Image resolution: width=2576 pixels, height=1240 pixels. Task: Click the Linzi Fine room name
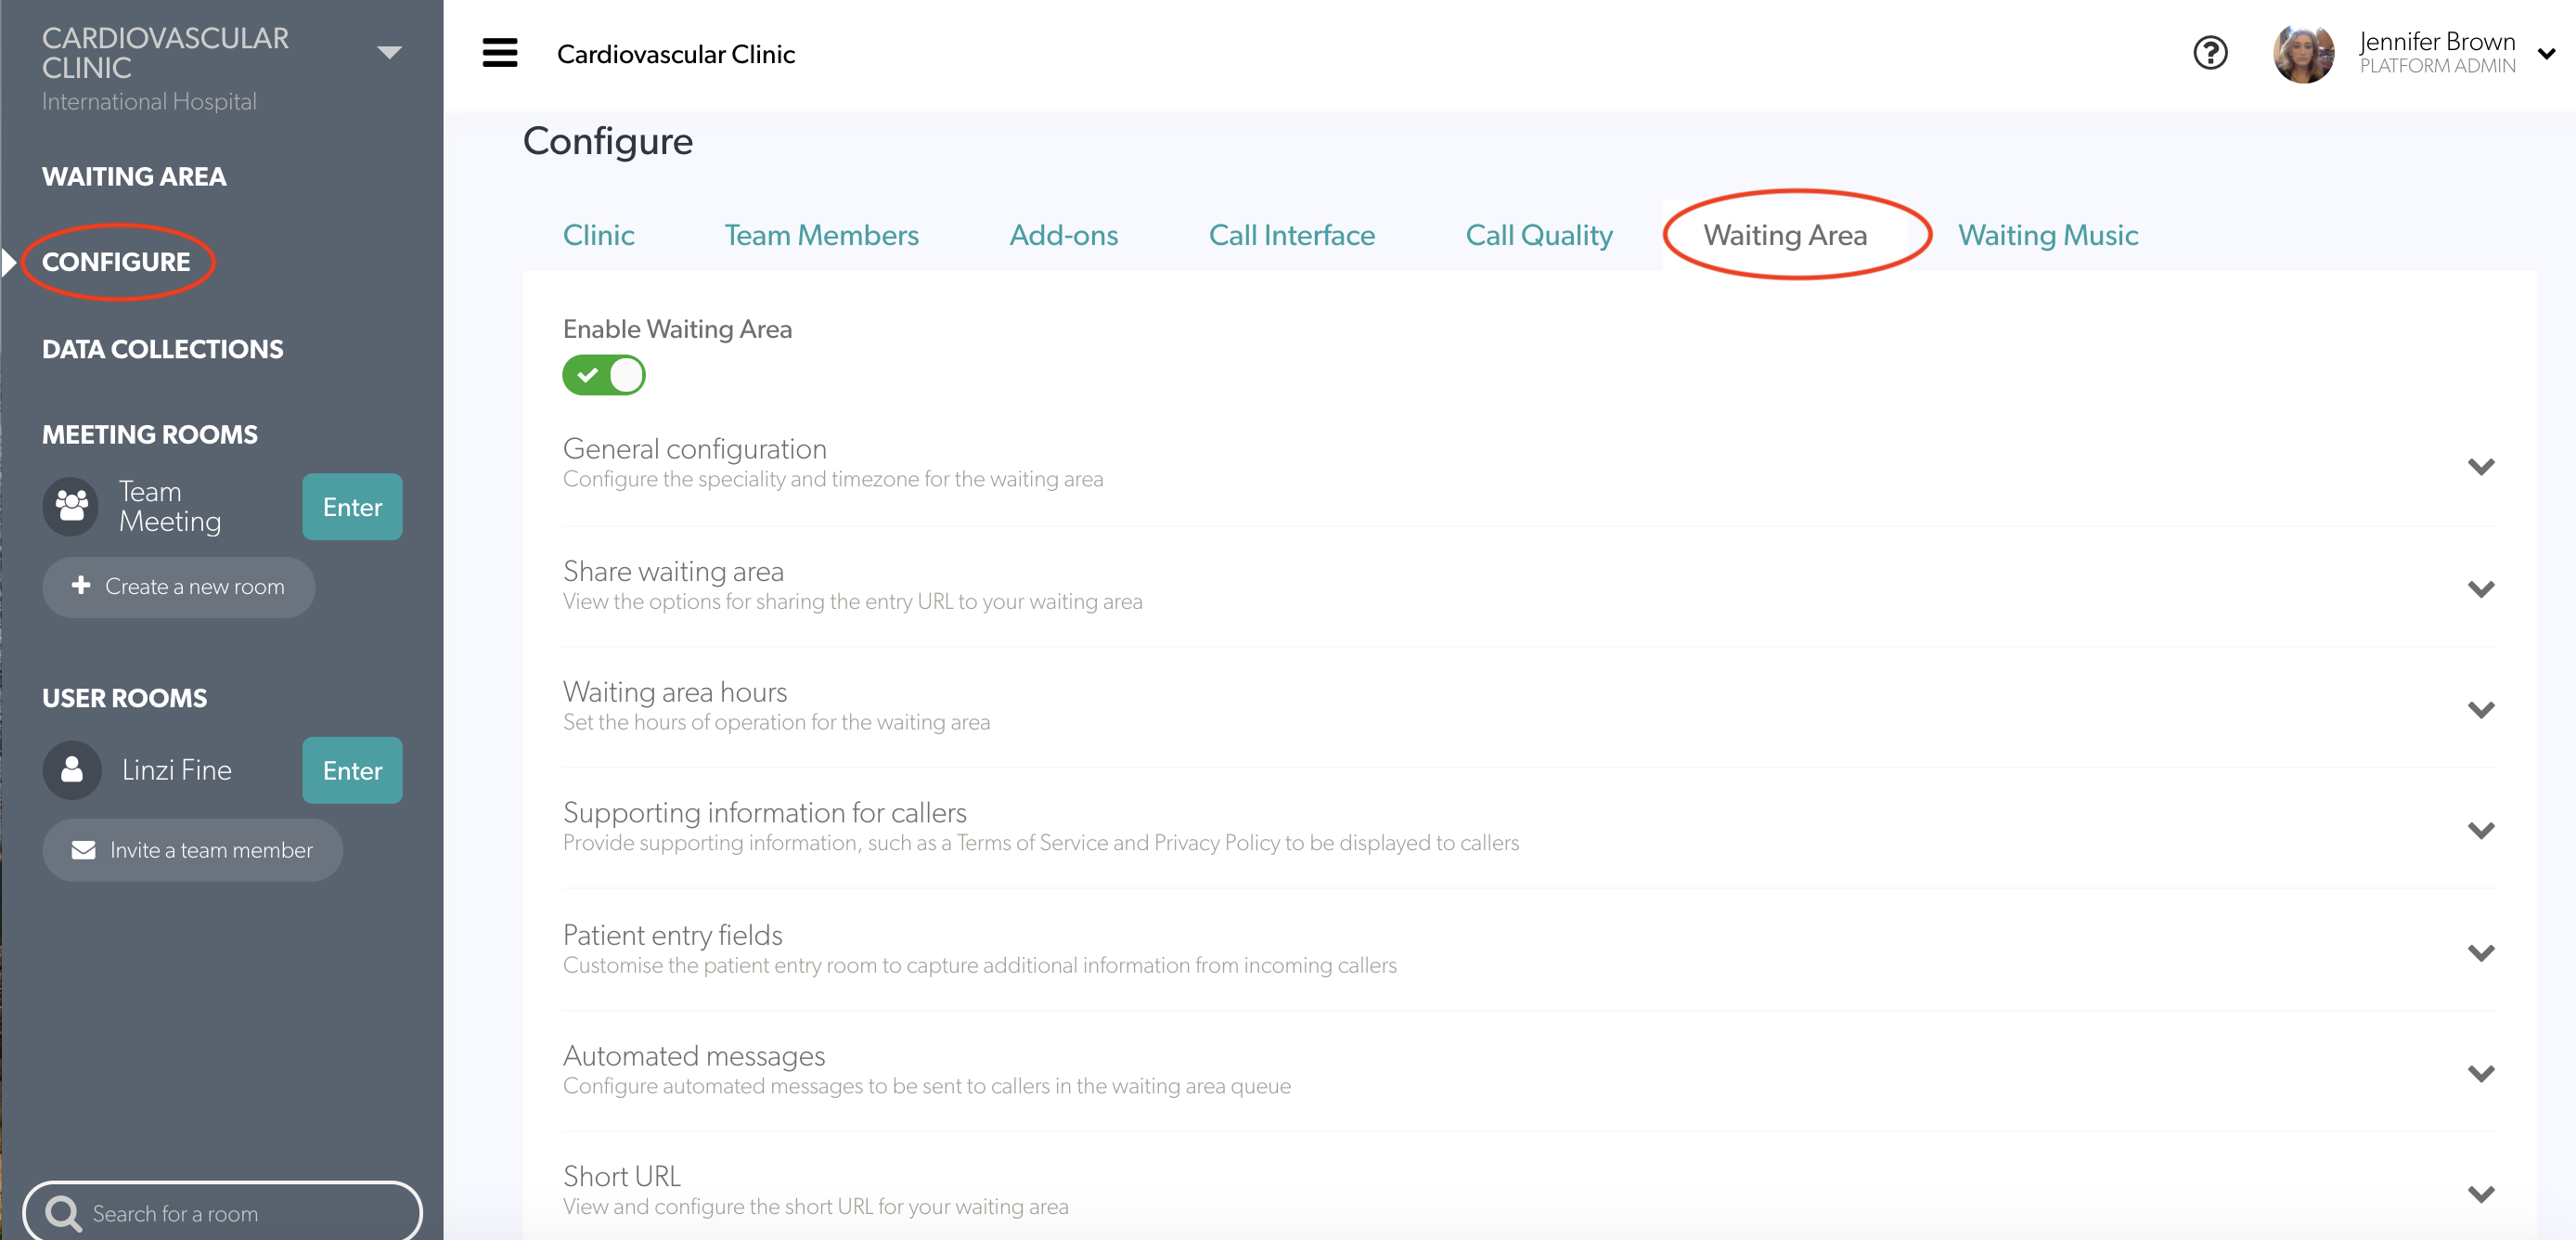click(177, 770)
